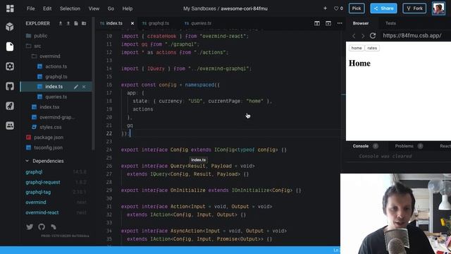
Task: Click the graphql-request dependency
Action: 43,182
